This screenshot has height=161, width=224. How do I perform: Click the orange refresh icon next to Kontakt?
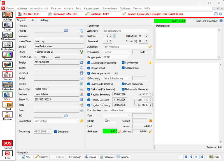[150, 121]
